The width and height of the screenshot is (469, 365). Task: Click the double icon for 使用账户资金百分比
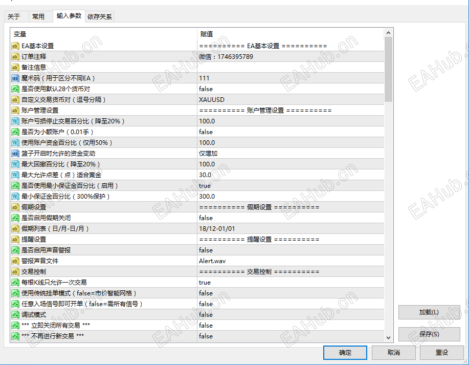[x=15, y=143]
